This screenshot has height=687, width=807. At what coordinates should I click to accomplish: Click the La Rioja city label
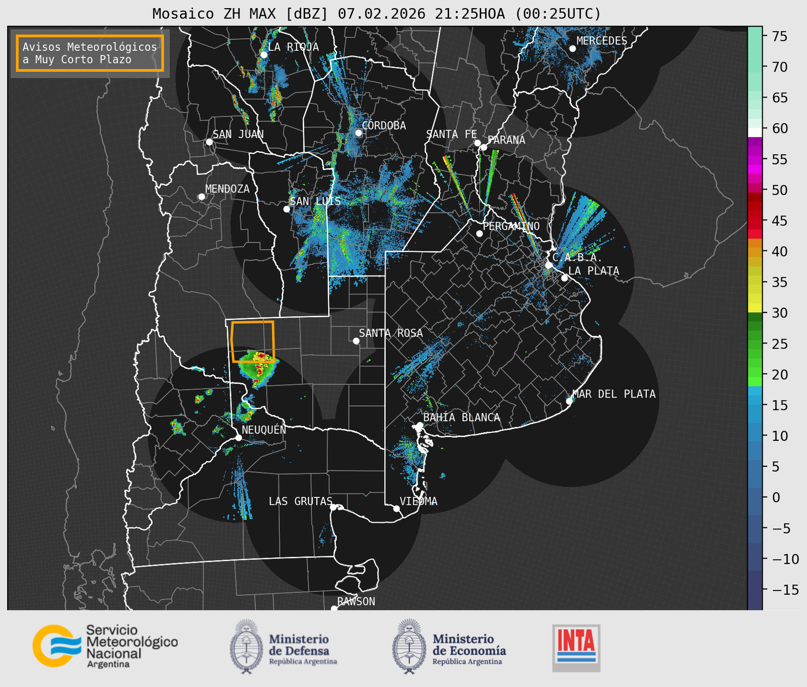(293, 47)
